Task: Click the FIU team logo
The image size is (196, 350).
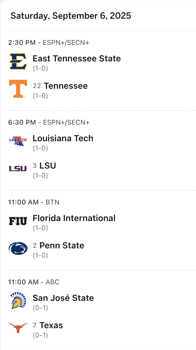Action: coord(18,221)
